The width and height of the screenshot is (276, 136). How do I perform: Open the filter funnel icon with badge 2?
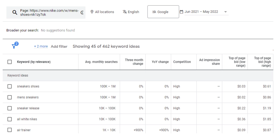pos(15,45)
